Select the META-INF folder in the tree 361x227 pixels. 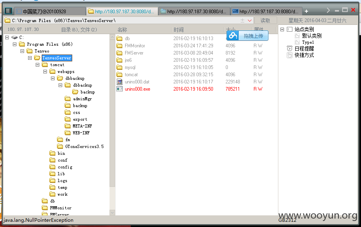point(82,126)
